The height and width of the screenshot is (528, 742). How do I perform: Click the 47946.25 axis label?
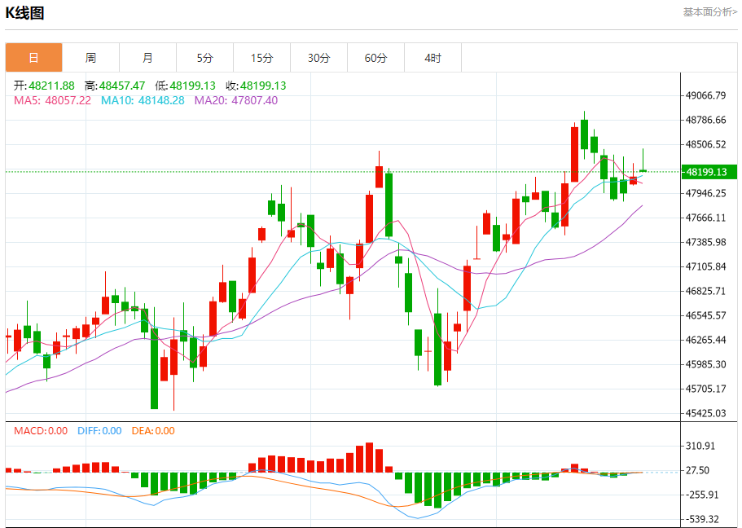[706, 193]
